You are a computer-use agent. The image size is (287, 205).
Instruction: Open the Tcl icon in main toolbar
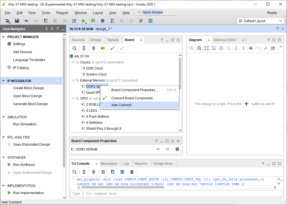(150, 21)
